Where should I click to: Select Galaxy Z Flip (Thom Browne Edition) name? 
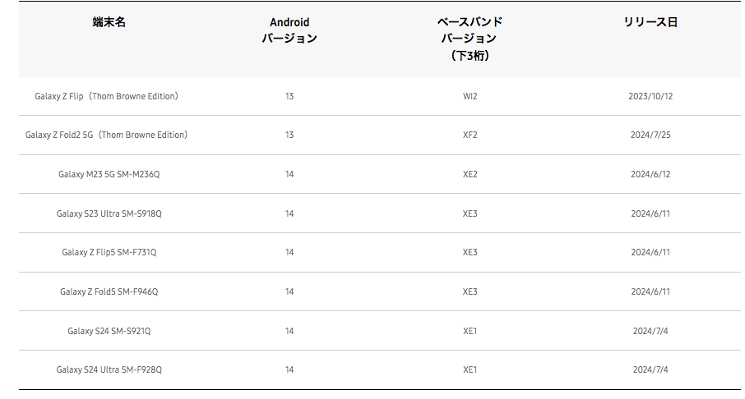click(107, 96)
